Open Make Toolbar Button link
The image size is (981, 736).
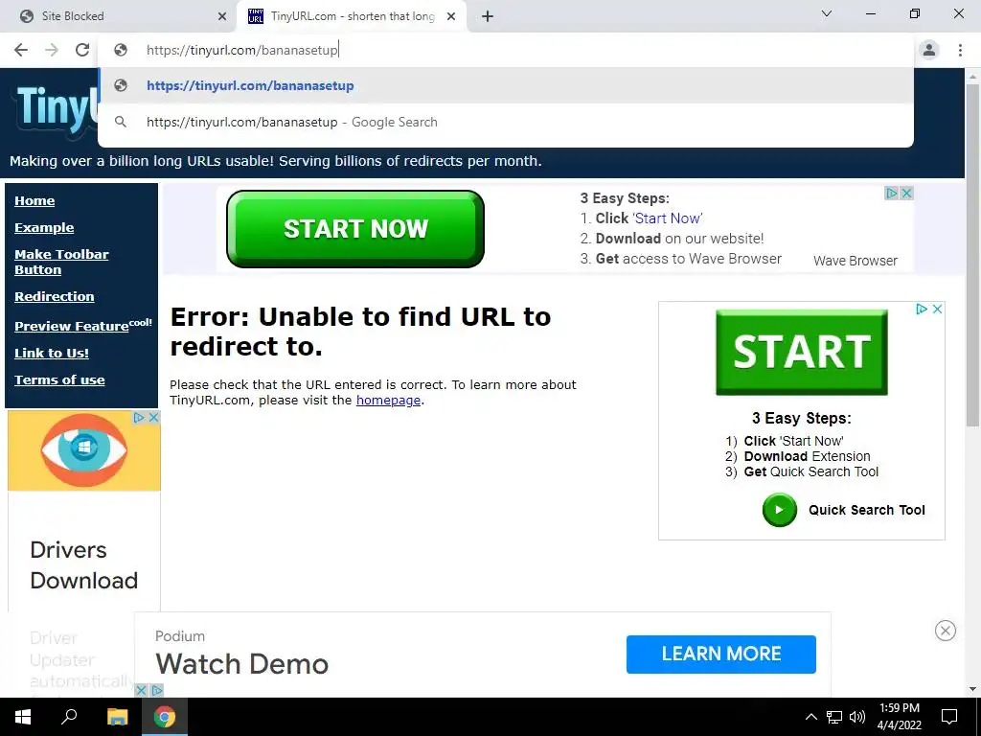pos(61,263)
